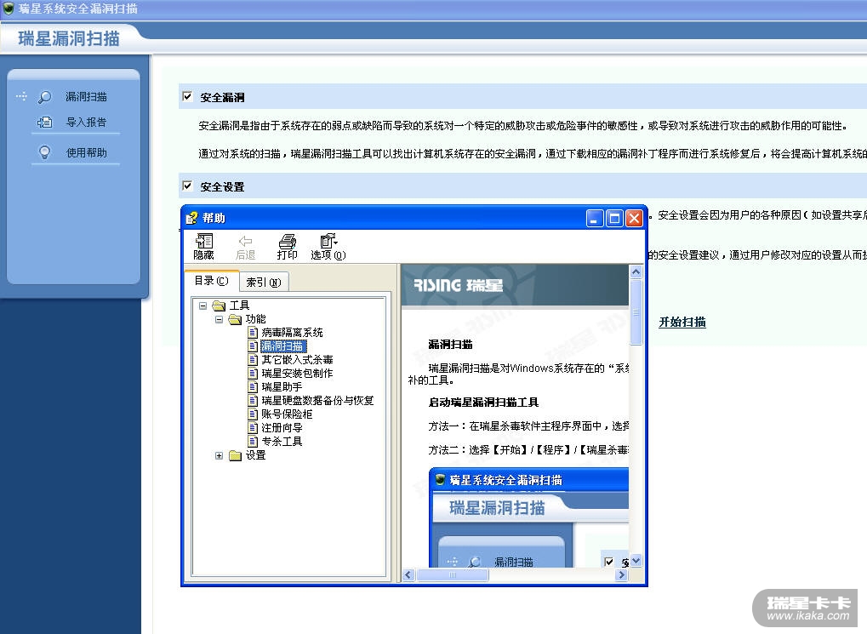Viewport: 867px width, 634px height.
Task: Open the 瑞星助手 help topic
Action: (282, 387)
